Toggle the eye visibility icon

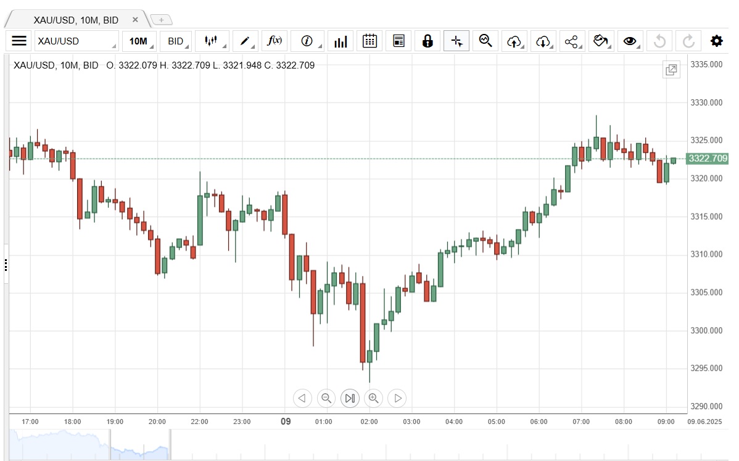click(629, 41)
